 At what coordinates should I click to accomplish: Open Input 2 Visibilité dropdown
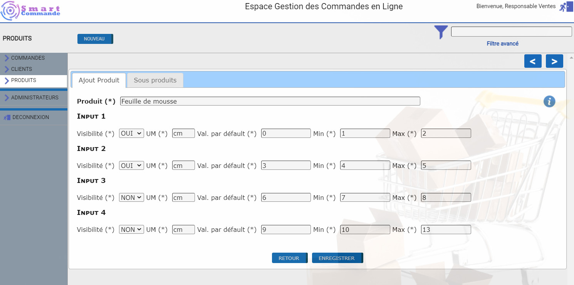[x=131, y=165]
